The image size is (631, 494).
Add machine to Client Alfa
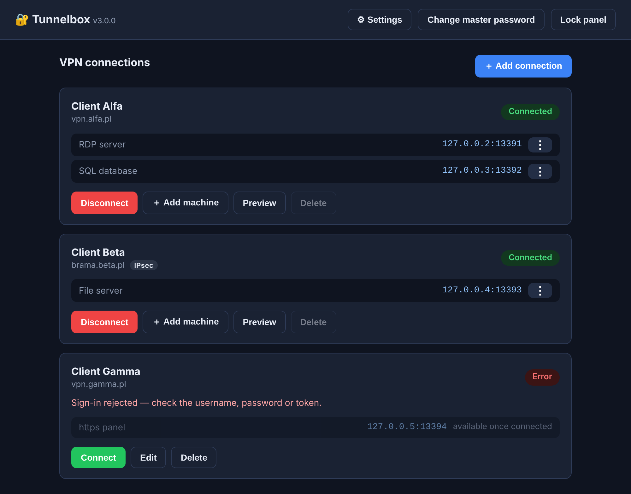tap(186, 203)
